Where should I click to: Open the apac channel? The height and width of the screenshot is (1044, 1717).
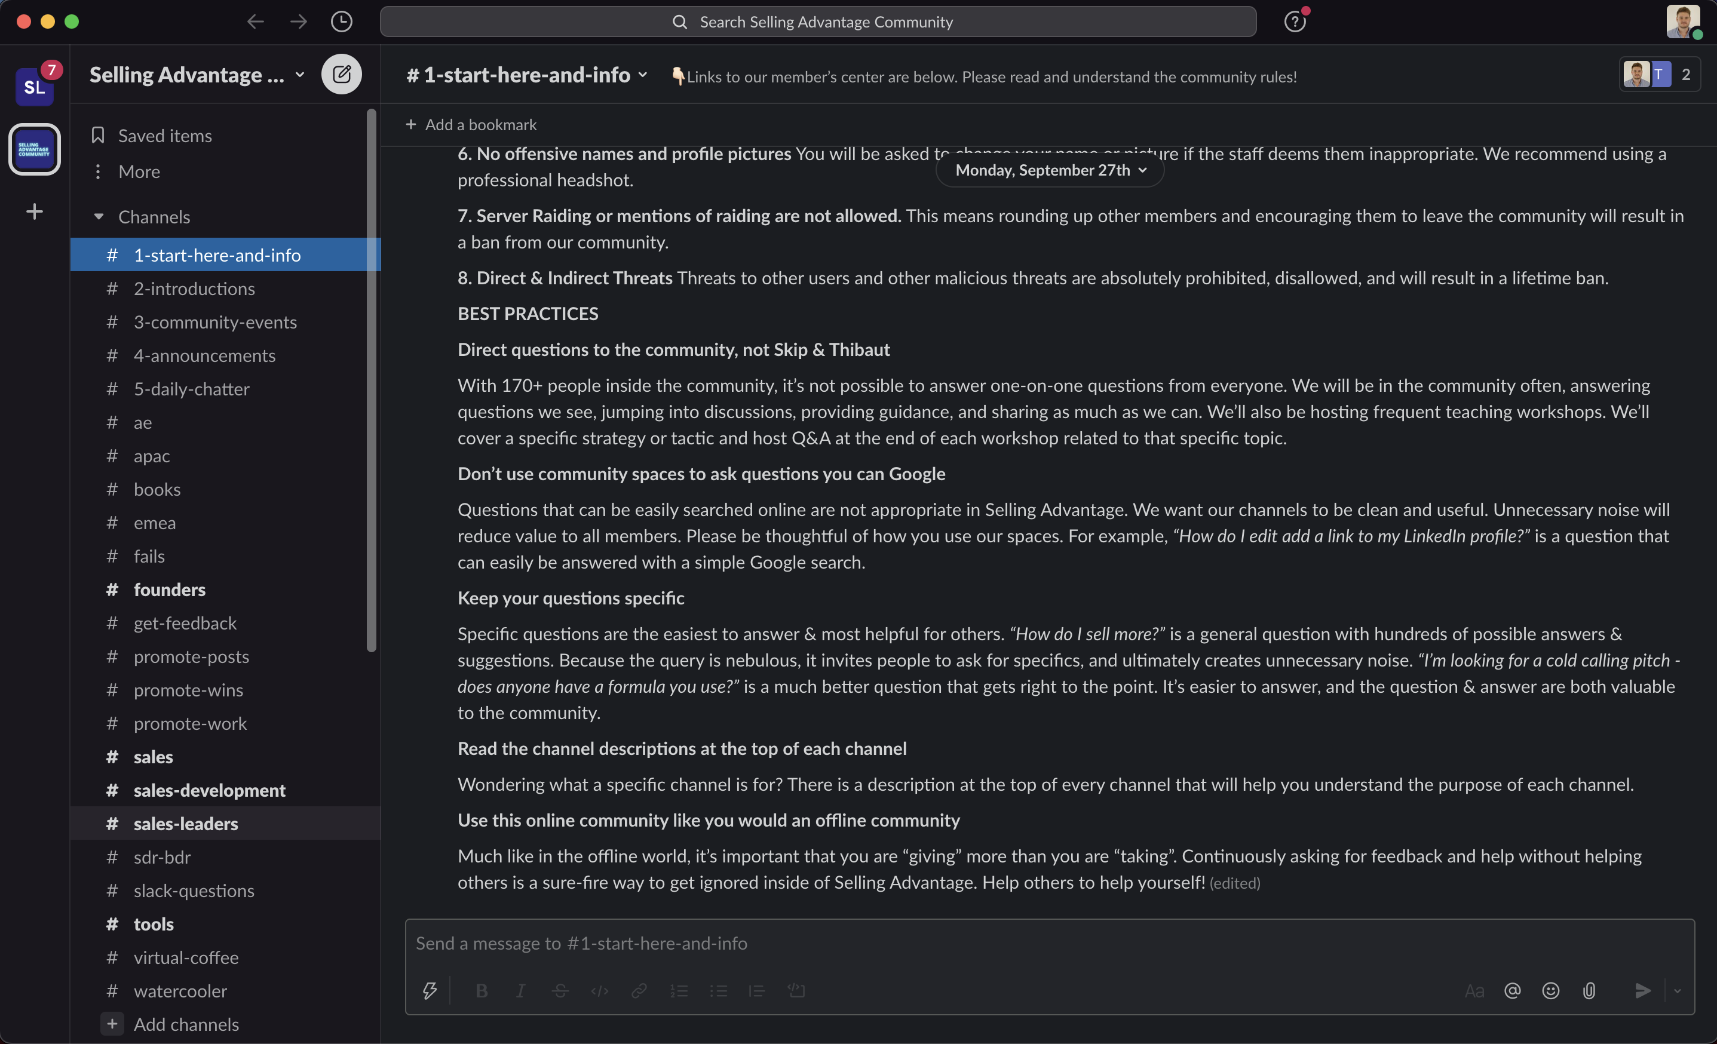[x=225, y=456]
